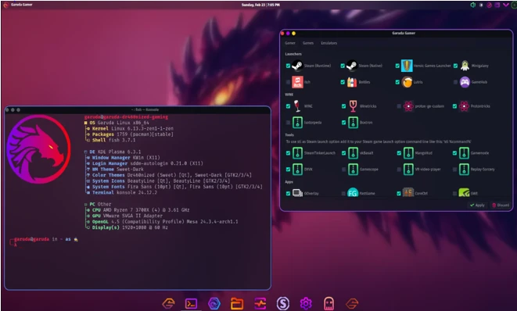517x311 pixels.
Task: Open the Konsole terminal from the dock
Action: click(192, 303)
